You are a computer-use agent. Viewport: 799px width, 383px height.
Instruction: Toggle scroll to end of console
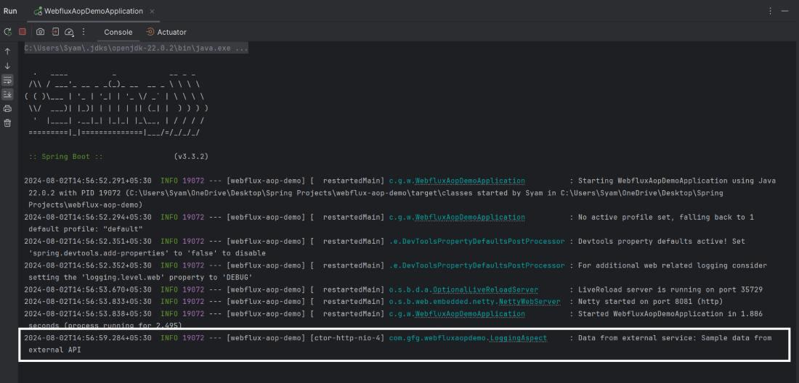click(8, 94)
